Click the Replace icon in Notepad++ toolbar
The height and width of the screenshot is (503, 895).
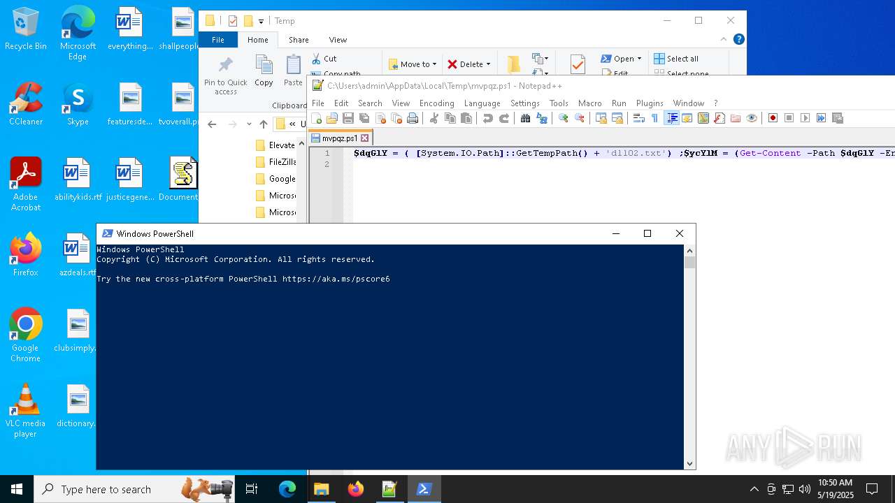click(541, 118)
